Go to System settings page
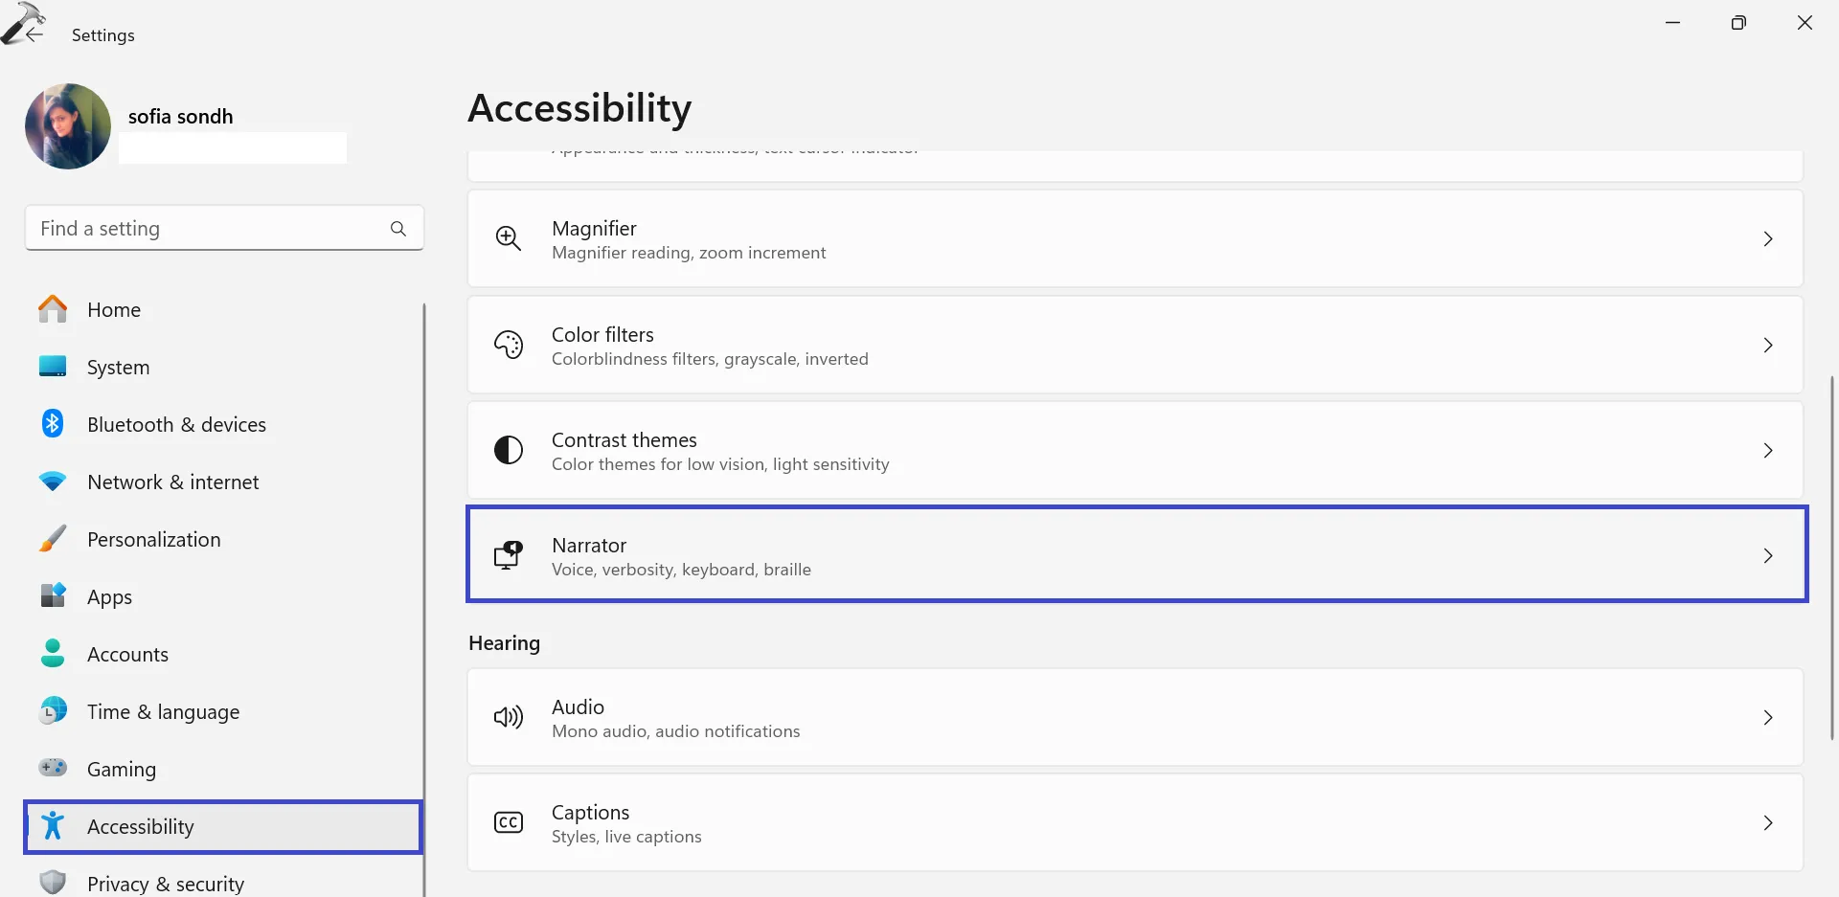This screenshot has width=1839, height=897. [118, 368]
